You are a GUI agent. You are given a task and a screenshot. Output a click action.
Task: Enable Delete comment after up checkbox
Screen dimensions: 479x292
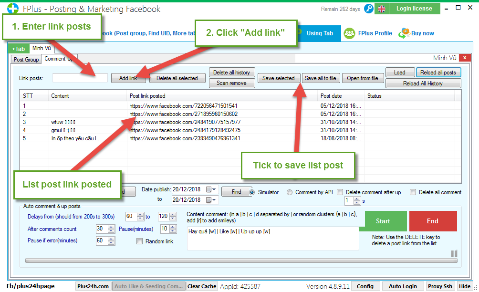coord(340,192)
